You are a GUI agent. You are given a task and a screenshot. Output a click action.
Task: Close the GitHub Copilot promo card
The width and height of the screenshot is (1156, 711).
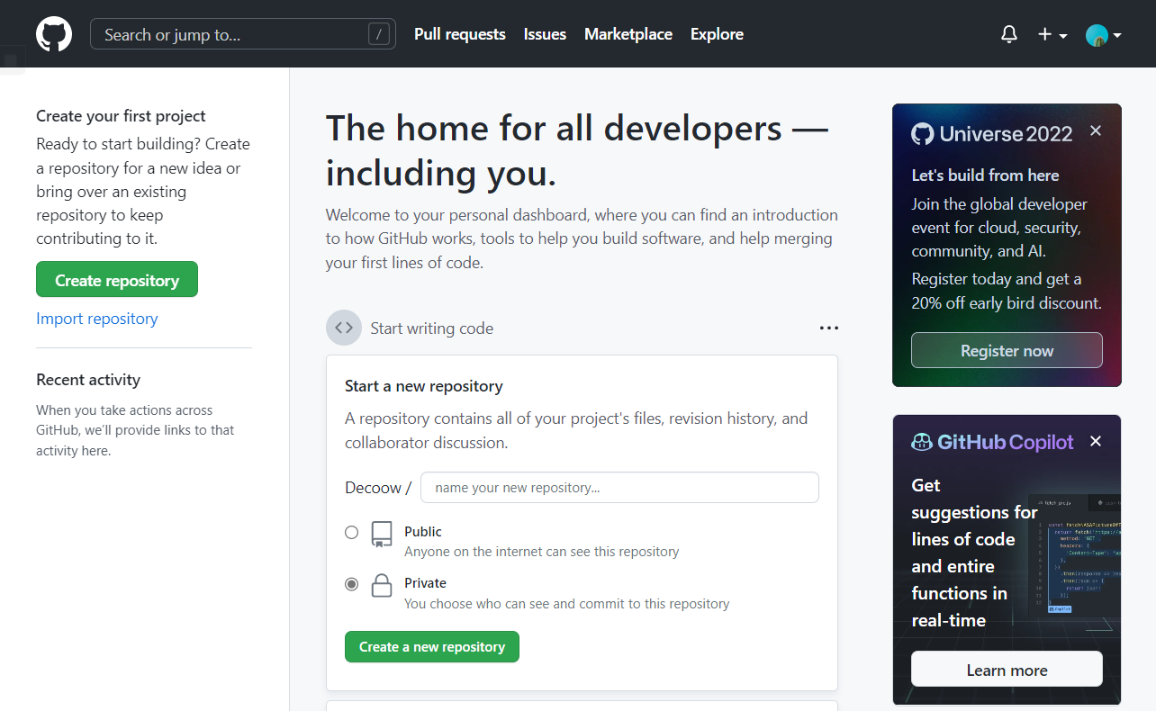point(1096,441)
